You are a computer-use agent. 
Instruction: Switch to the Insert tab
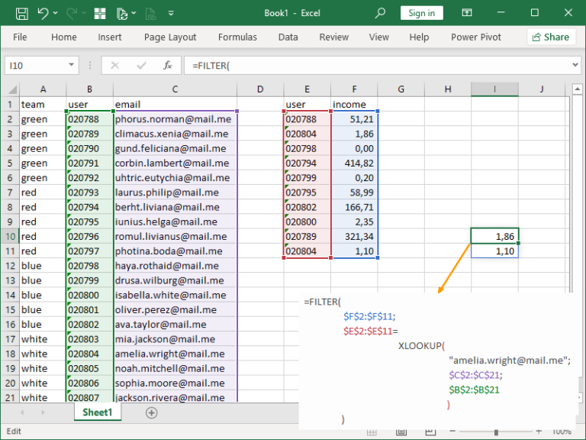[110, 37]
